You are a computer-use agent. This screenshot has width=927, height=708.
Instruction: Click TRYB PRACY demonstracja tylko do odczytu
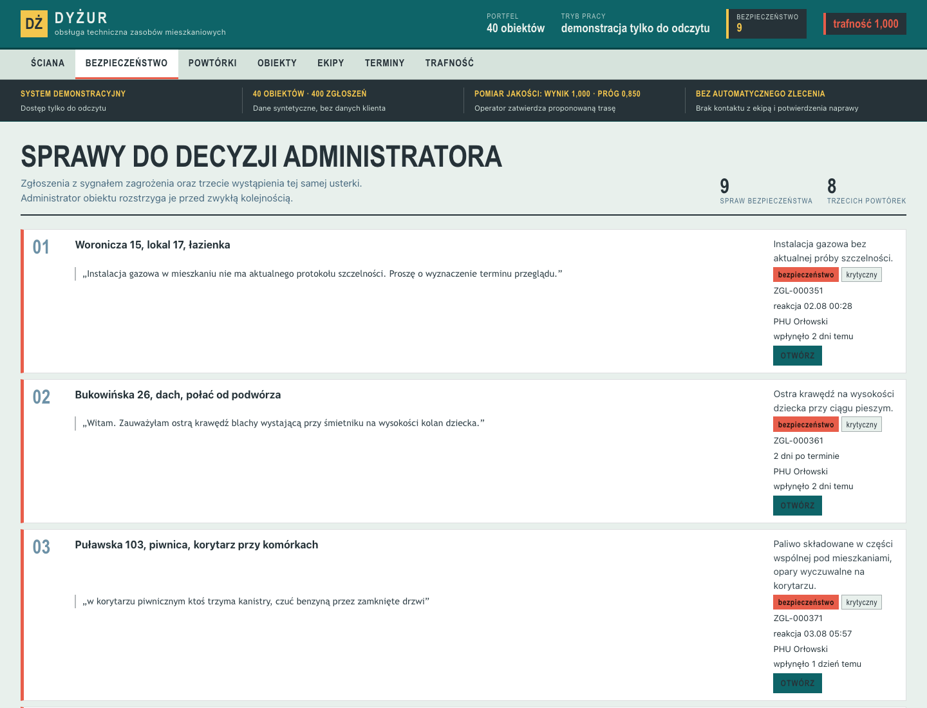pyautogui.click(x=635, y=24)
